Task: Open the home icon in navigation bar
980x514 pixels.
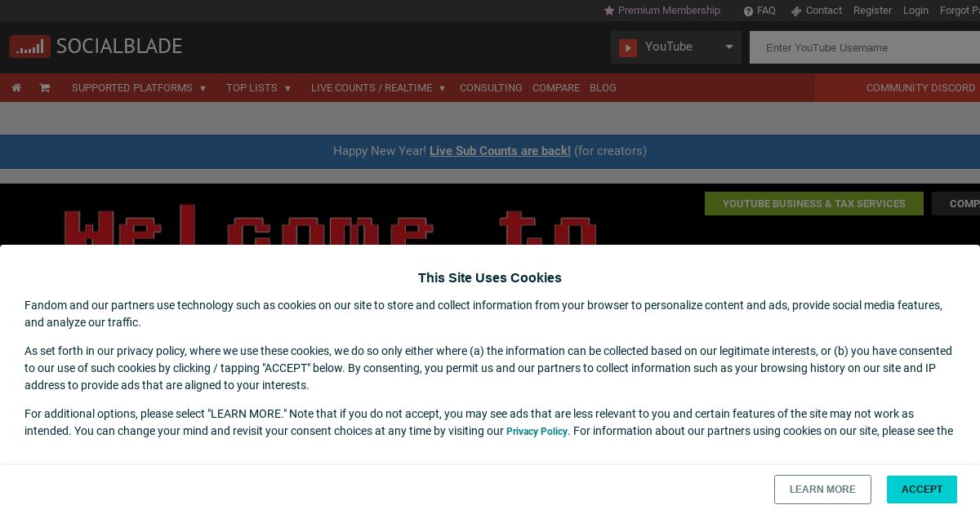Action: click(16, 88)
